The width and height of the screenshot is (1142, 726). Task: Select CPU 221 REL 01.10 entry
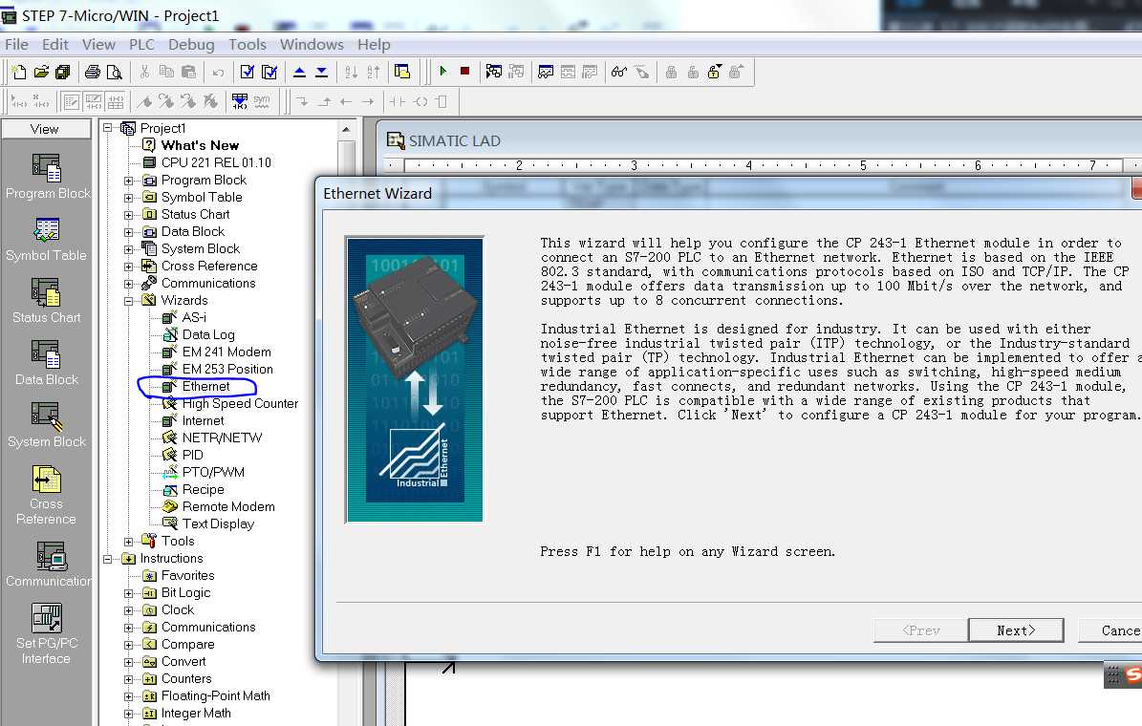(216, 163)
